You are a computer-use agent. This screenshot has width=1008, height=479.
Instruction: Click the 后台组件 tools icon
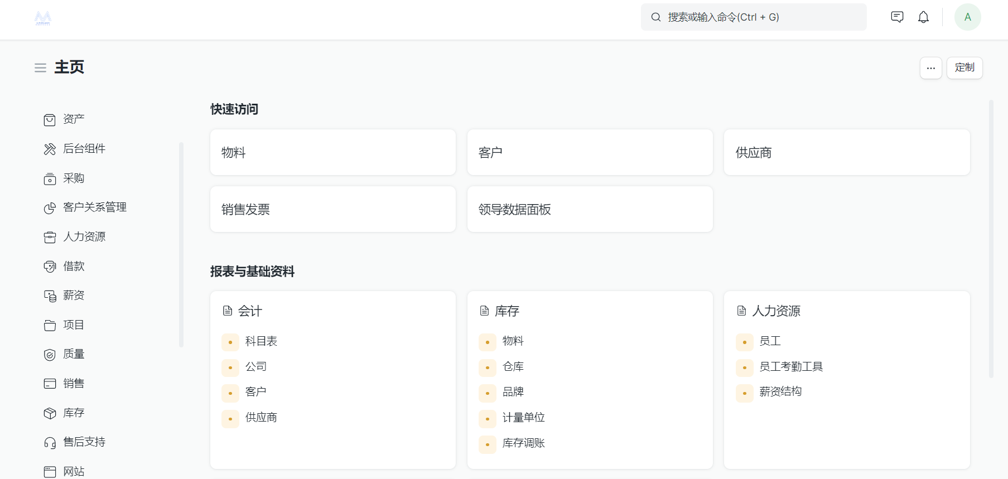pyautogui.click(x=50, y=149)
